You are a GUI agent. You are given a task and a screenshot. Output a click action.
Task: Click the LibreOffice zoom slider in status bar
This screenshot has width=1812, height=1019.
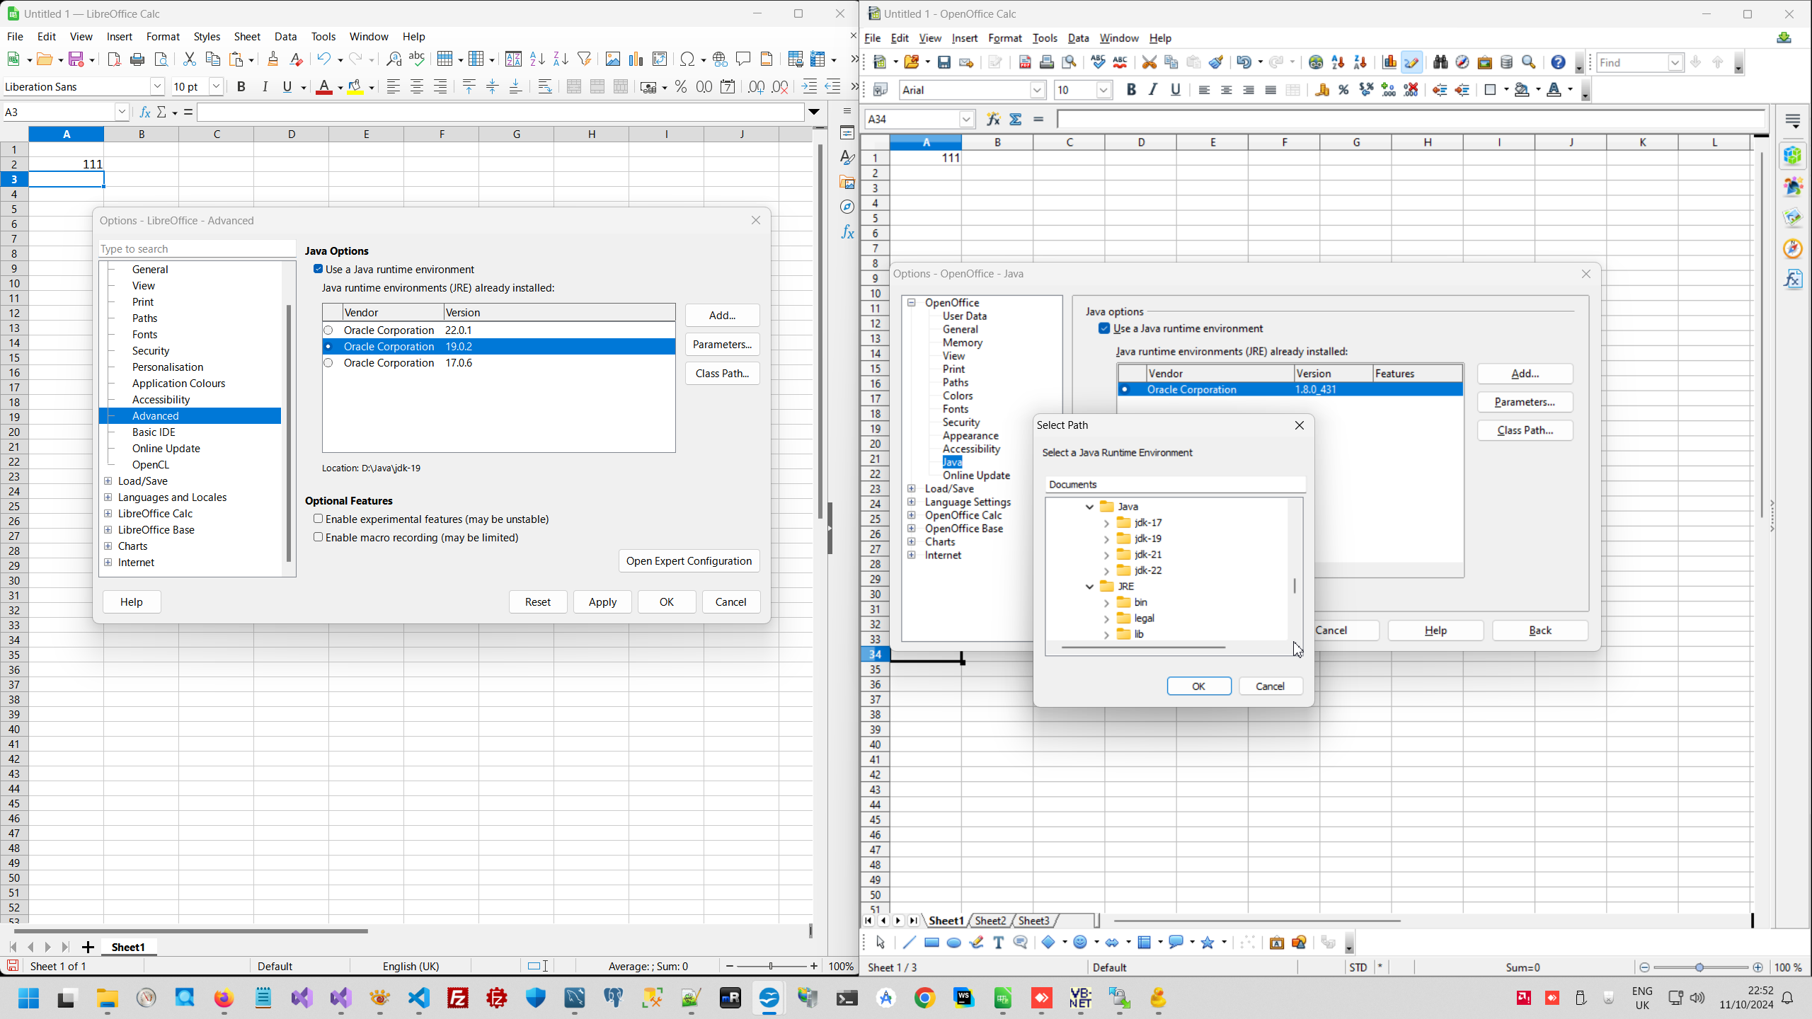click(x=771, y=966)
